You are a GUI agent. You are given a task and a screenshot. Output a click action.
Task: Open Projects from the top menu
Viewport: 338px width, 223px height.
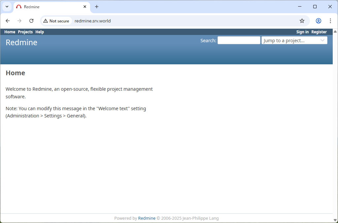click(x=25, y=32)
